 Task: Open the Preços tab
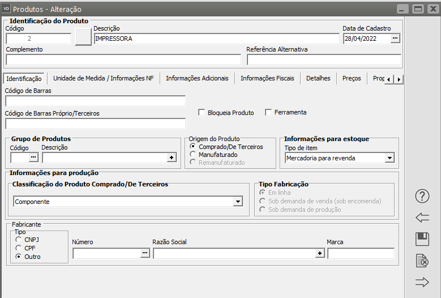click(x=351, y=78)
